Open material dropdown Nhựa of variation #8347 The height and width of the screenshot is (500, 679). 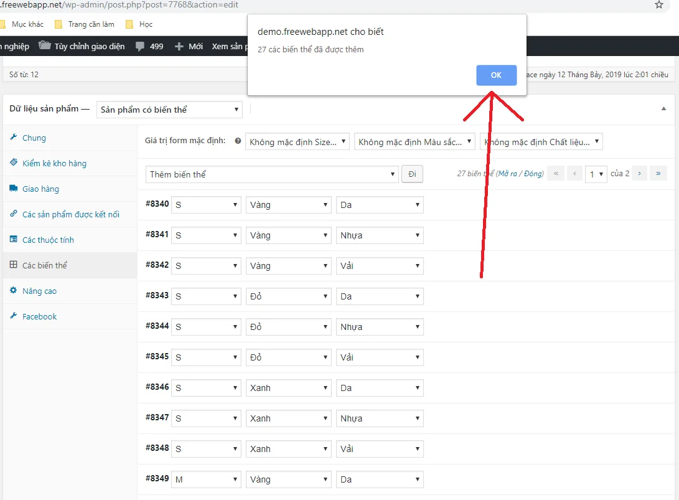coord(380,418)
